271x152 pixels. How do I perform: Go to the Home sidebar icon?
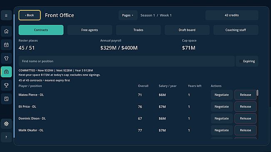[6, 31]
